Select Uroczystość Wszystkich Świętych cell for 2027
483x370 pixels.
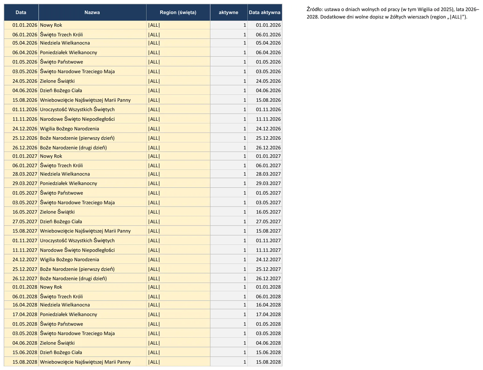[92, 240]
